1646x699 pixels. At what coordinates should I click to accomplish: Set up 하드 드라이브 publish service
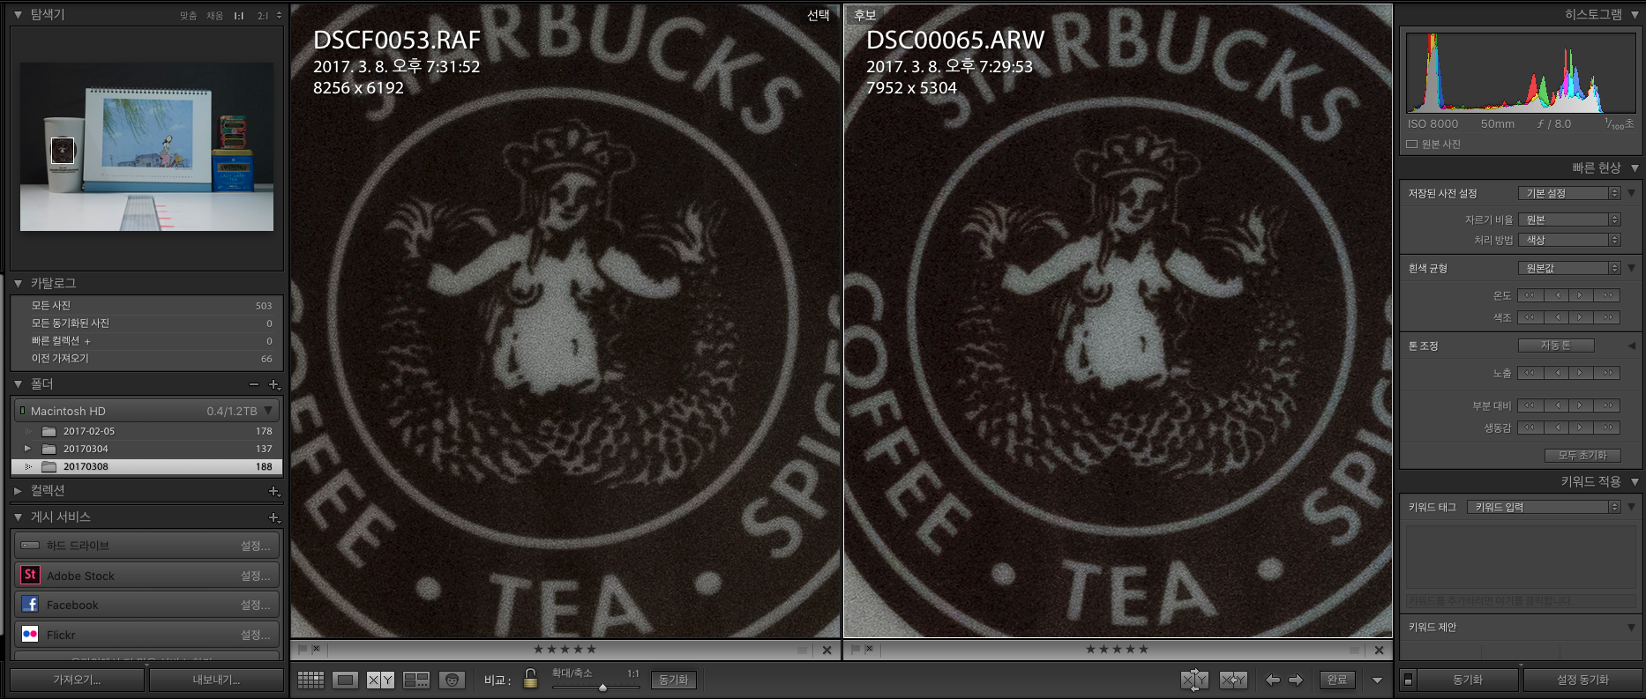256,546
